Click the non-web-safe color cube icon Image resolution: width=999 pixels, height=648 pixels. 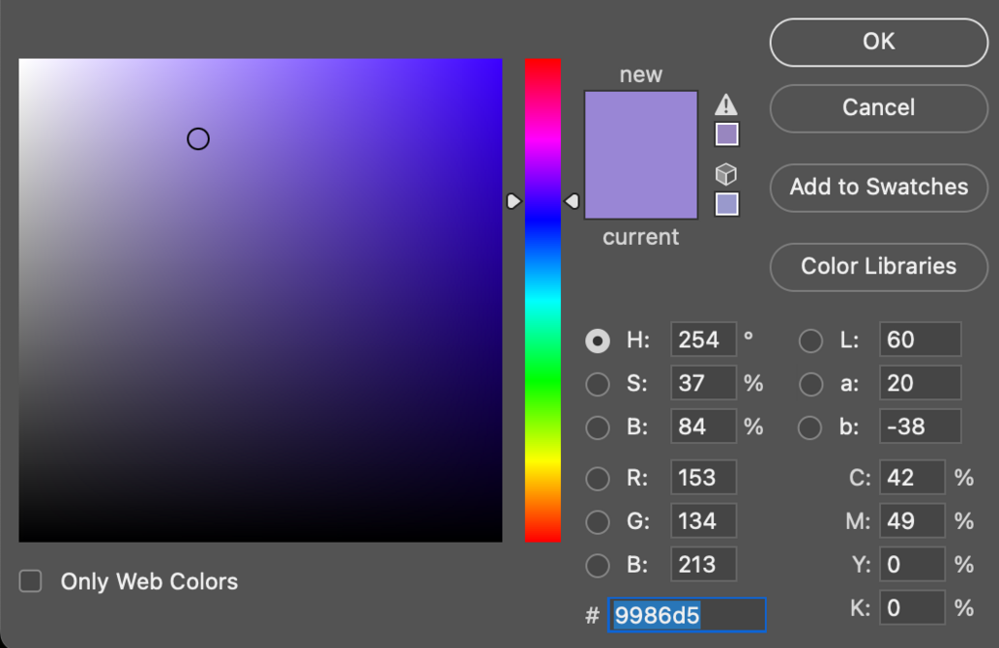coord(727,174)
